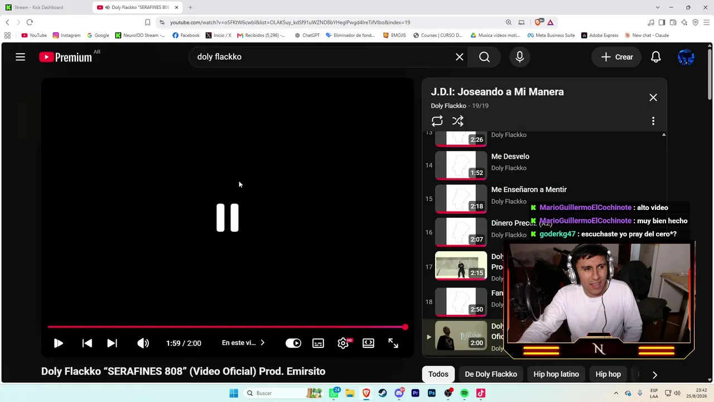Open the 'New chat - Claude' bookmark
The height and width of the screenshot is (402, 714).
[647, 35]
